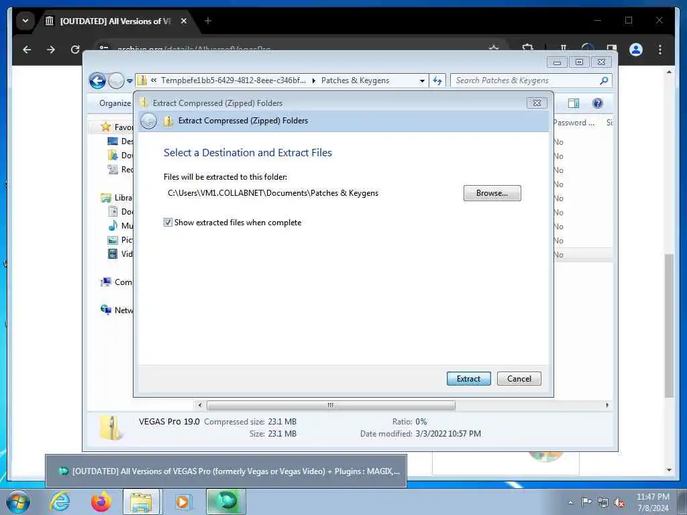Click Chrome's forward navigation arrow
The height and width of the screenshot is (515, 687).
(51, 50)
